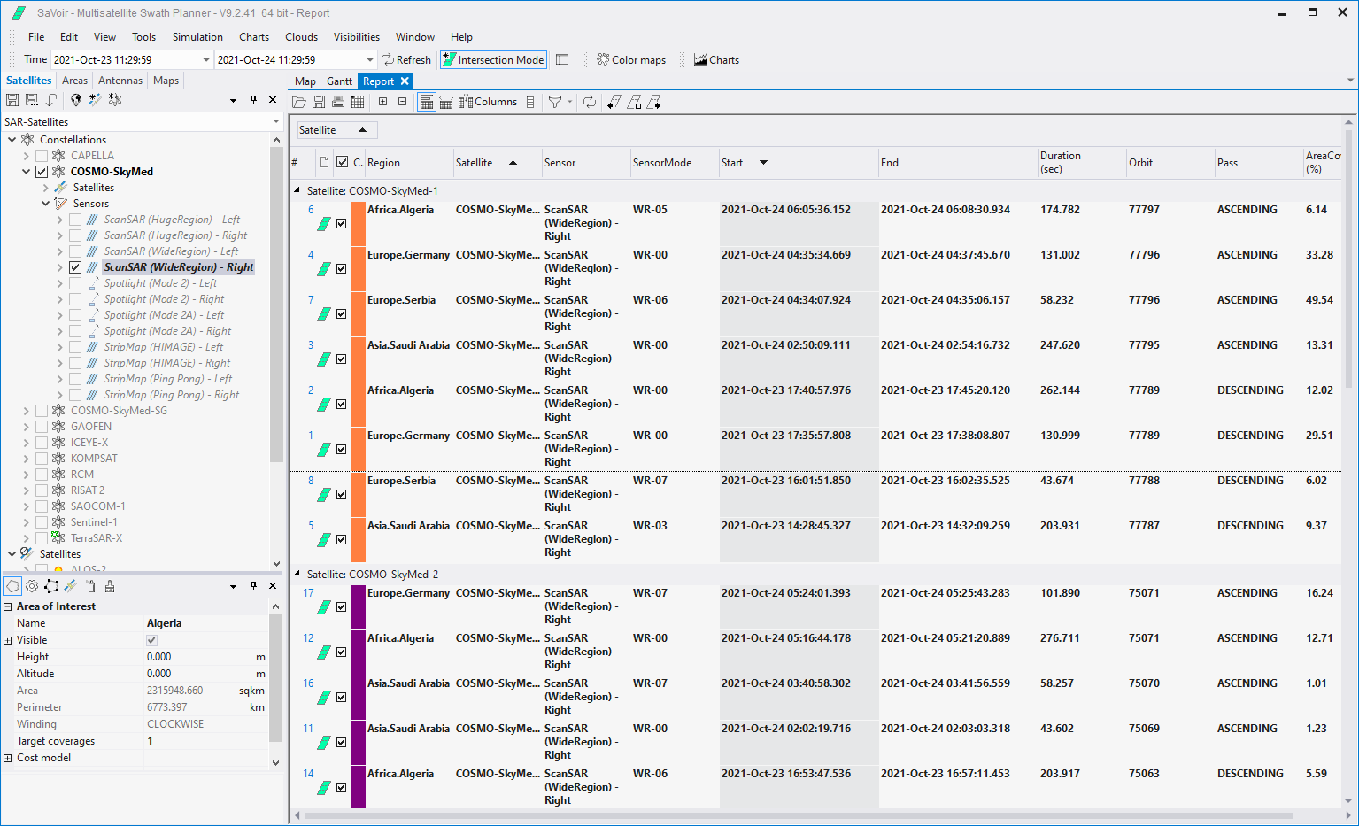Click the globe icon in Satellites panel toolbar
The height and width of the screenshot is (826, 1359).
coord(76,100)
